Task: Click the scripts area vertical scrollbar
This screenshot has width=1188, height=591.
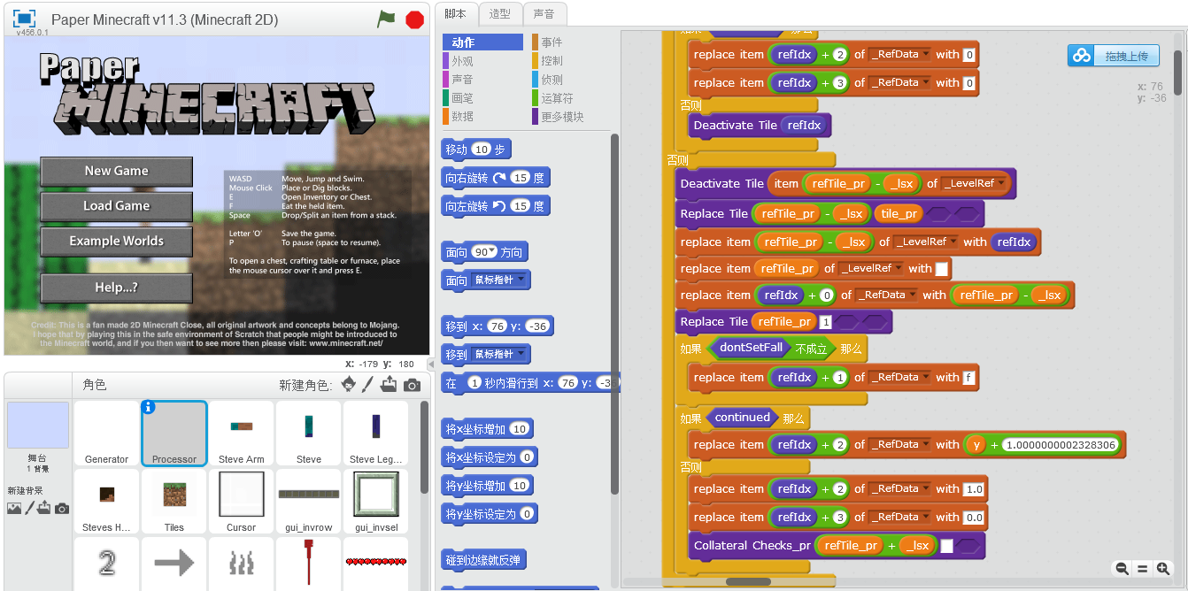Action: (x=1177, y=71)
